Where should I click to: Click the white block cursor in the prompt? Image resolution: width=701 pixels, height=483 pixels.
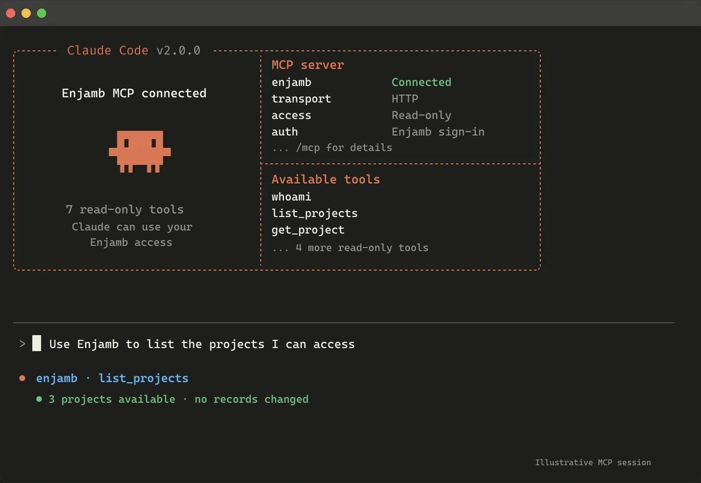(37, 344)
